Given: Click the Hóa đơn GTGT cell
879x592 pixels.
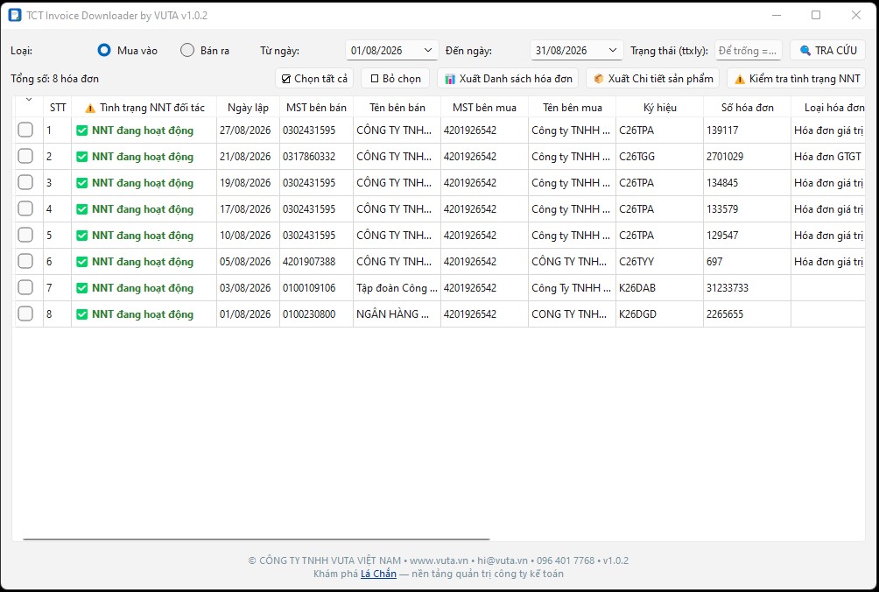Looking at the screenshot, I should (x=827, y=157).
